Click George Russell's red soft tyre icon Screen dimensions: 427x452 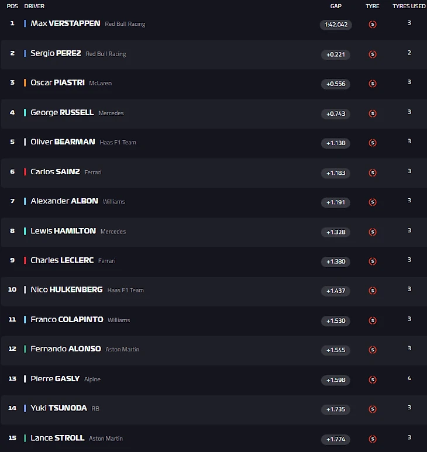(373, 113)
